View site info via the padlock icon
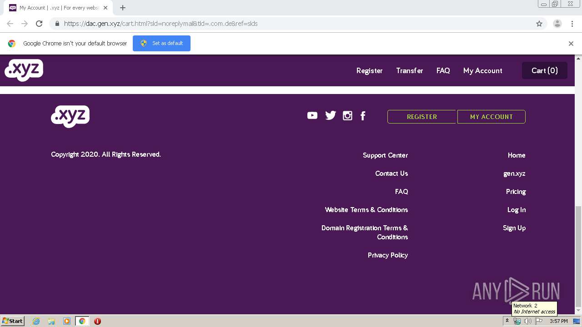Image resolution: width=582 pixels, height=327 pixels. tap(57, 24)
